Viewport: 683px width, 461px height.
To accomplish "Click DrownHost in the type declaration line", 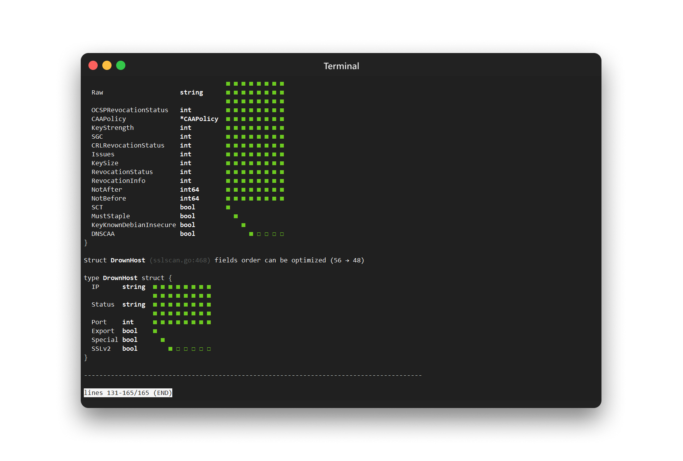I will click(x=120, y=278).
